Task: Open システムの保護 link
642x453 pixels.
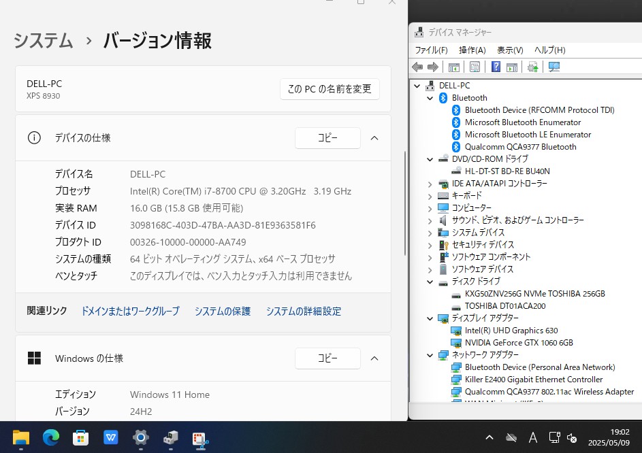Action: tap(223, 311)
